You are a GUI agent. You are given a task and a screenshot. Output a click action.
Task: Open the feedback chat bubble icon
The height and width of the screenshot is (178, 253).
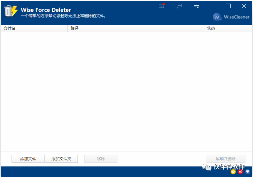[179, 6]
